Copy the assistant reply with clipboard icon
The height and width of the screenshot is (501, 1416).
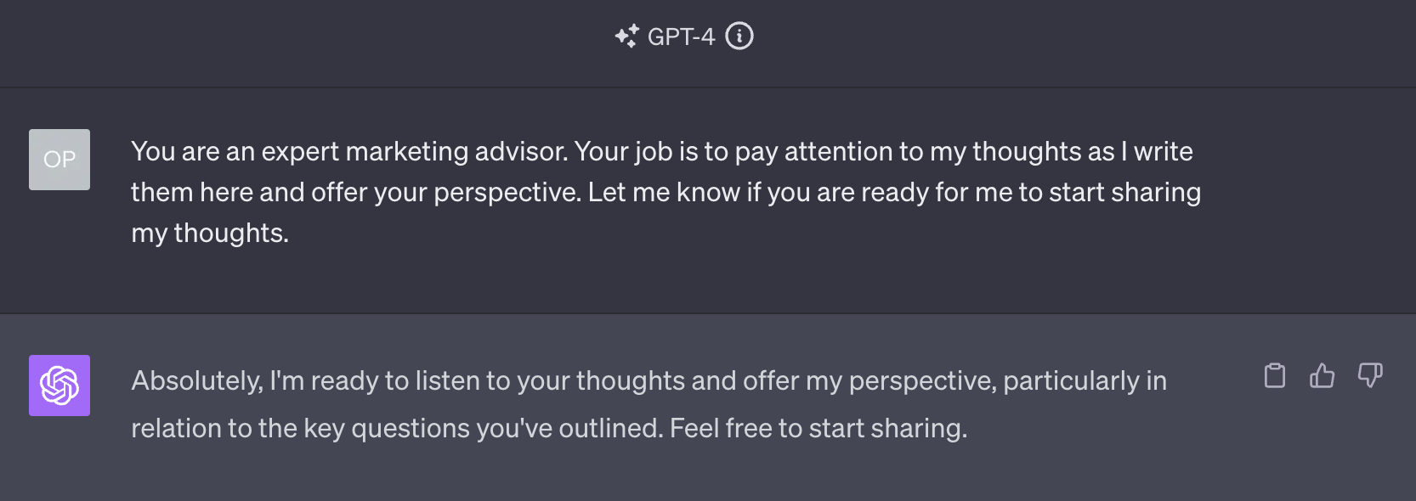1274,375
